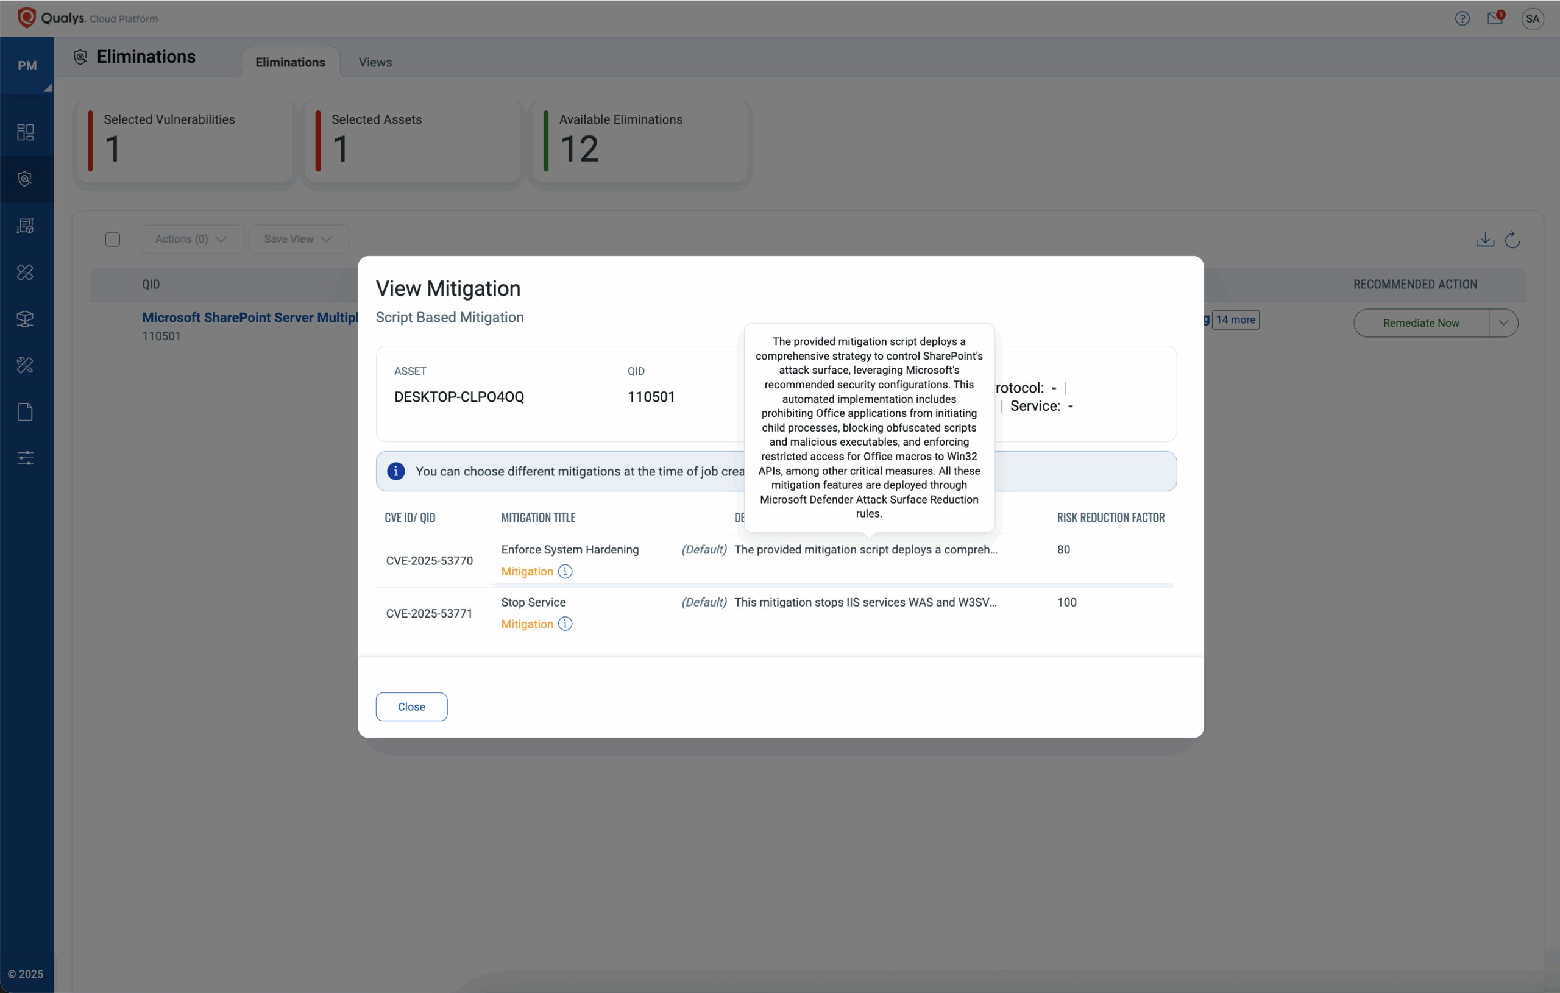Viewport: 1560px width, 993px height.
Task: Open the Microsoft SharePoint Server vulnerability link
Action: 250,318
